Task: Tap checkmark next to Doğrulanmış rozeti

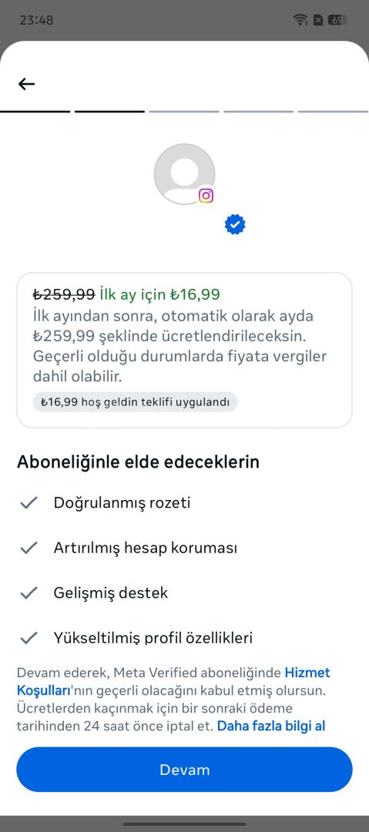Action: point(29,502)
